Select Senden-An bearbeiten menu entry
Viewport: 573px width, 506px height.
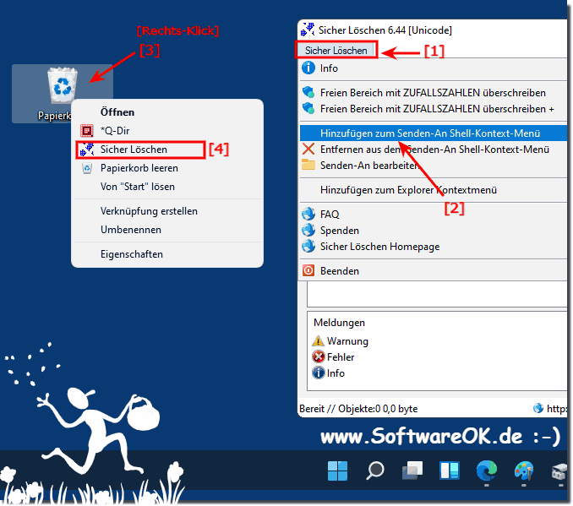click(x=434, y=165)
